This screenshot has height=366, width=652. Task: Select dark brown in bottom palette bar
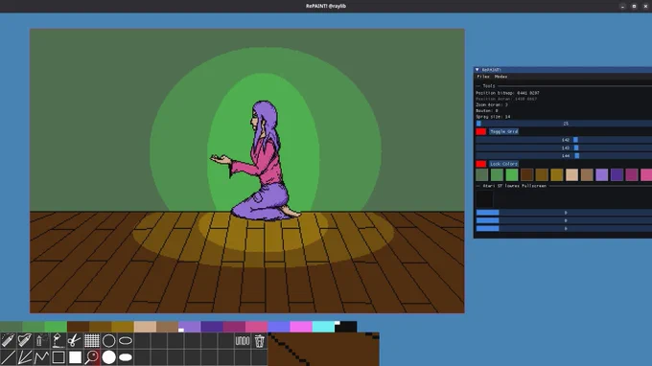tap(79, 327)
